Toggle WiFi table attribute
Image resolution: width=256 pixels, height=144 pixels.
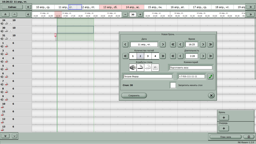click(133, 67)
